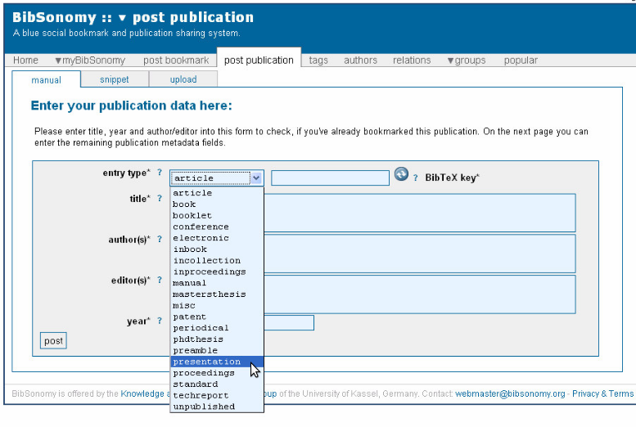The width and height of the screenshot is (636, 427).
Task: Click help question mark beside author(s)
Action: 160,239
